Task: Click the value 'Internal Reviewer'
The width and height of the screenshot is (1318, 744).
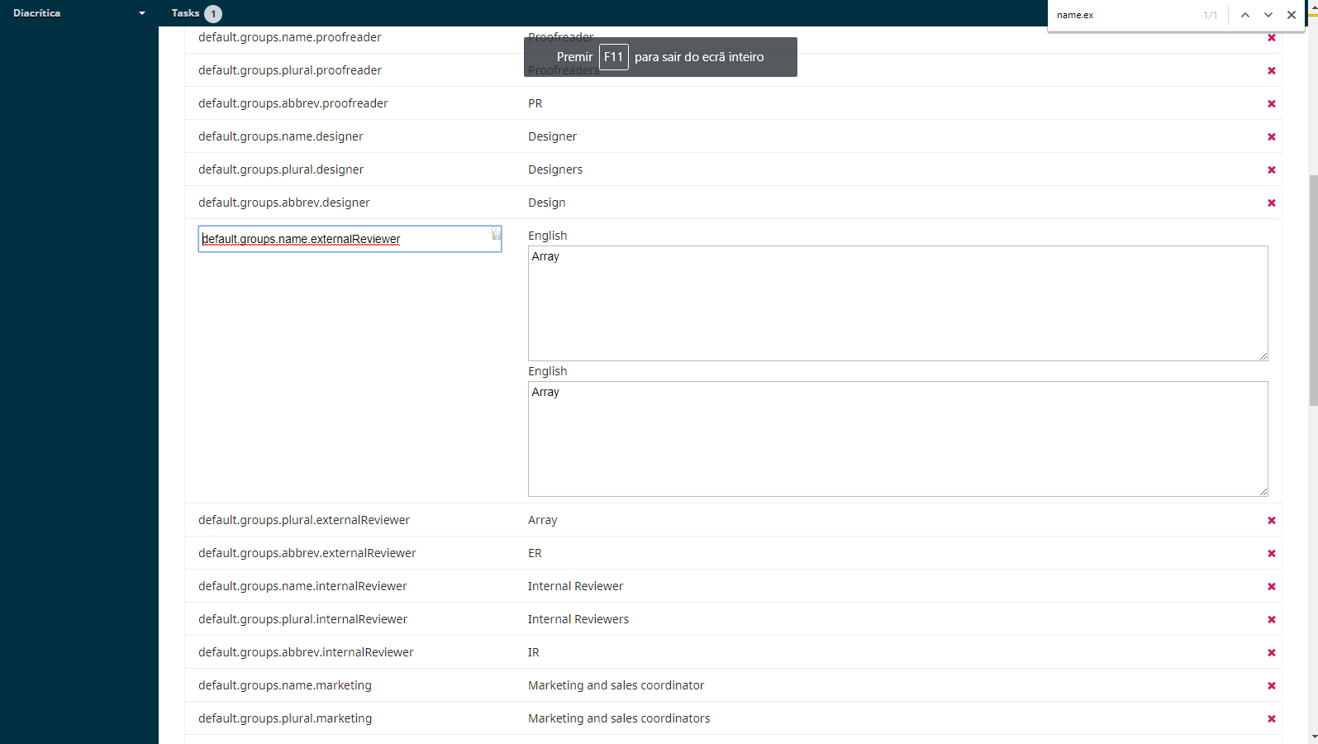Action: 576,586
